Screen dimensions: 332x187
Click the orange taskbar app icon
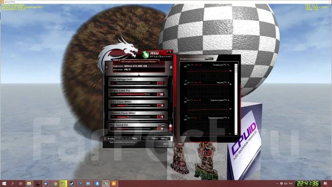point(114,183)
